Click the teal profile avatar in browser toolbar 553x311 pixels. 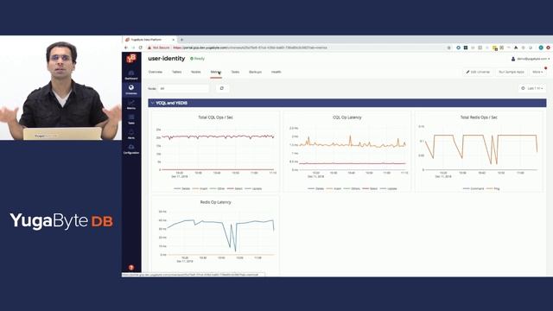point(541,48)
